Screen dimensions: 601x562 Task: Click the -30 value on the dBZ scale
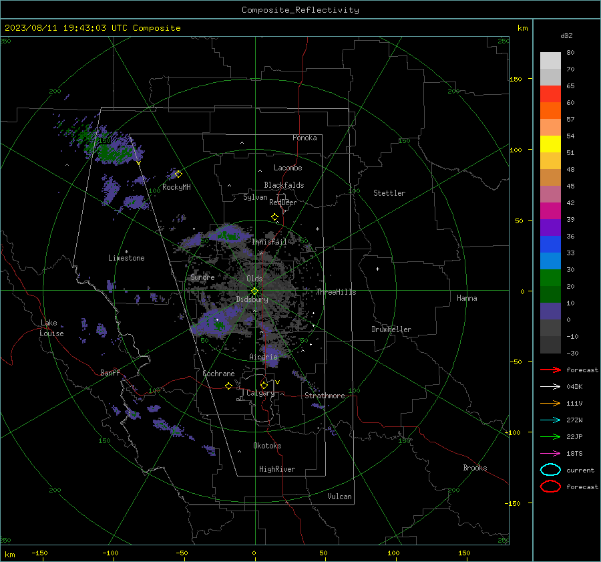coord(572,354)
